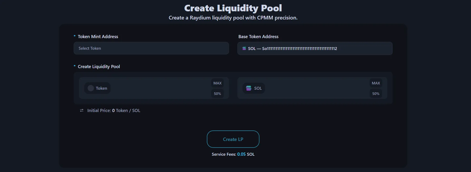Click the required asterisk beside Token Mint Address
The image size is (471, 172).
(74, 37)
